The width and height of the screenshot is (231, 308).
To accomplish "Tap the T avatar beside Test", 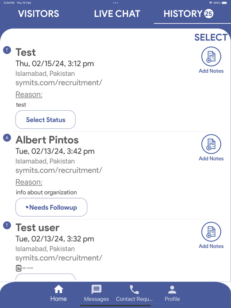I will pyautogui.click(x=7, y=50).
